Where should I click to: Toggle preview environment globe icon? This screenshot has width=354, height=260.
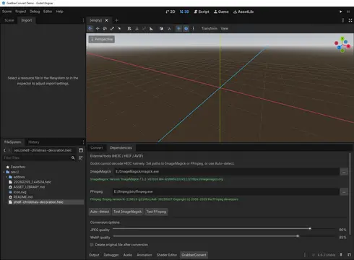coord(186,29)
